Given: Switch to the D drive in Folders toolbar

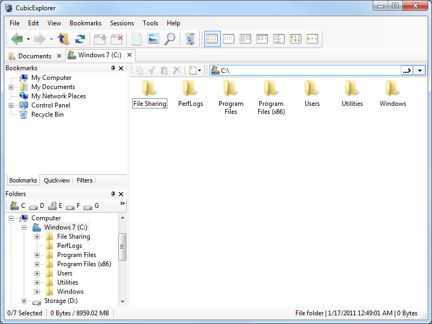Looking at the screenshot, I should pos(37,206).
